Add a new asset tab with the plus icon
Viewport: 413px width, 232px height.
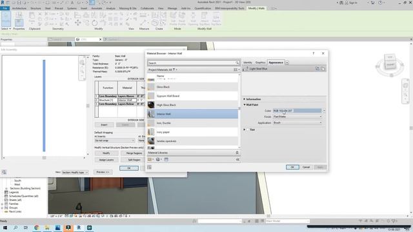pos(287,63)
